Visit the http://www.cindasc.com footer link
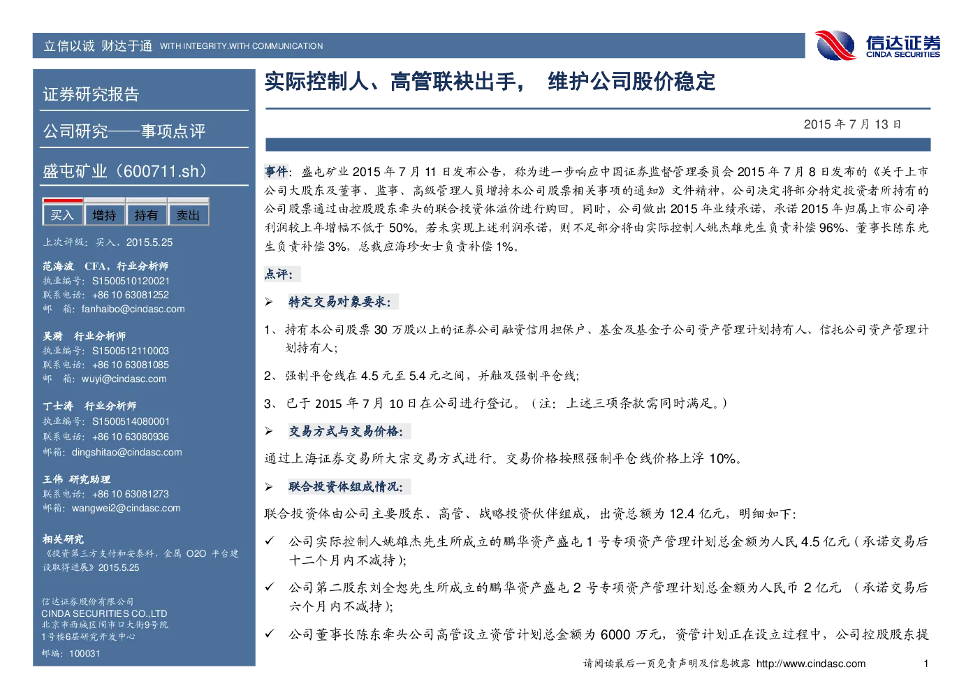The width and height of the screenshot is (980, 693). tap(811, 664)
